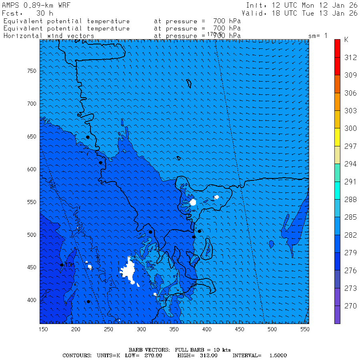360x360 pixels.
Task: Click the 700 label on the vertical axis
Action: 32,104
